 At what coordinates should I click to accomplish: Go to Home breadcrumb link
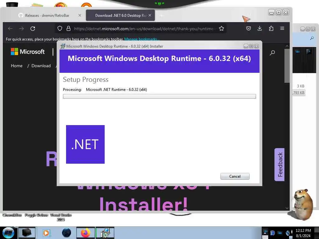(x=17, y=66)
